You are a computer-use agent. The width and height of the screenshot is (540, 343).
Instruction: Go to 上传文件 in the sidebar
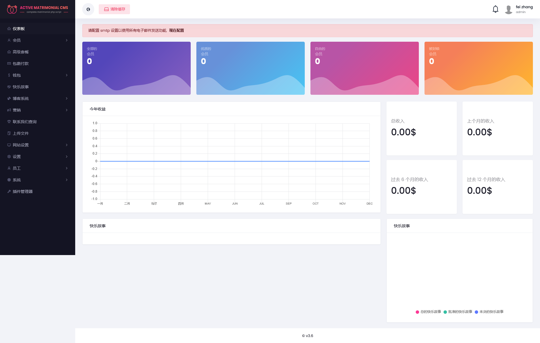coord(21,133)
